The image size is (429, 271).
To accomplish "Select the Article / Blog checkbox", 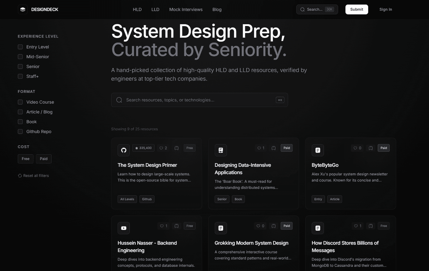I will click(x=20, y=112).
